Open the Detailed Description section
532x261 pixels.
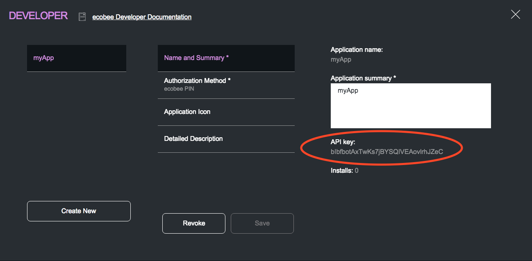(x=226, y=139)
